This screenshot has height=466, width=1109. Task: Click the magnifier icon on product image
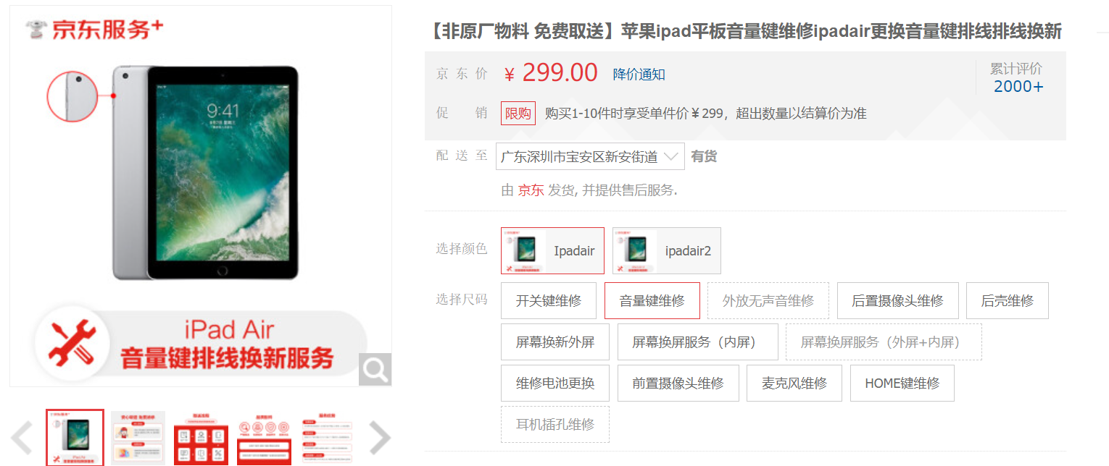[375, 369]
